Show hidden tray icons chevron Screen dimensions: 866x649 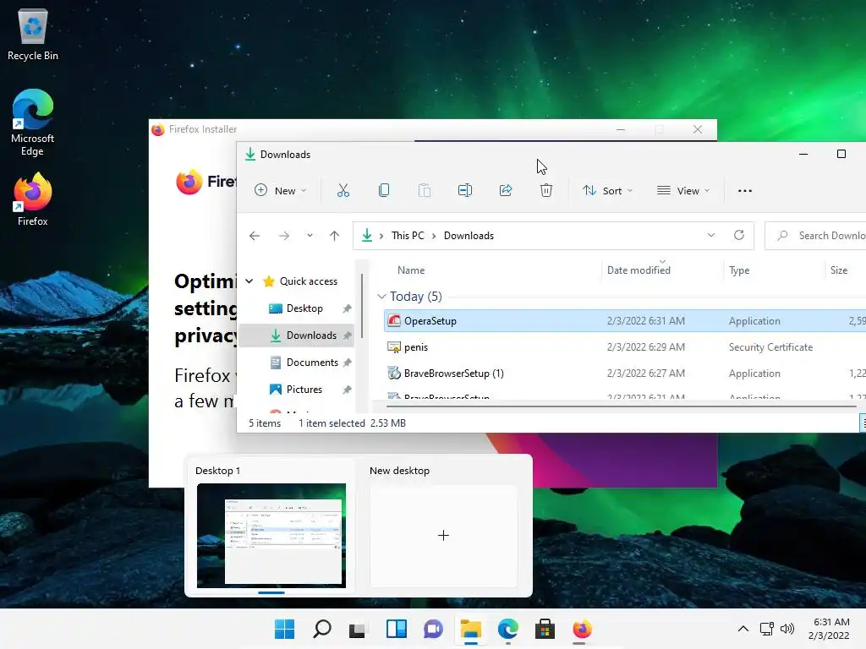(743, 629)
